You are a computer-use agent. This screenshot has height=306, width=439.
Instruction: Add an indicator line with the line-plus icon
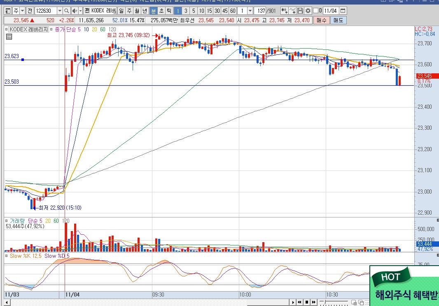(292, 11)
